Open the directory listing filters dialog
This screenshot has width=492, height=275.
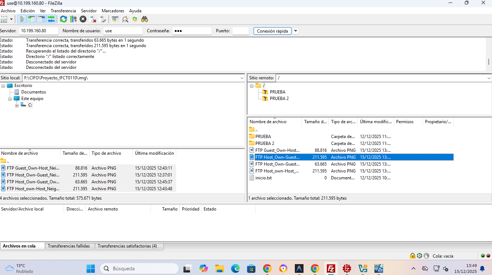pyautogui.click(x=115, y=19)
